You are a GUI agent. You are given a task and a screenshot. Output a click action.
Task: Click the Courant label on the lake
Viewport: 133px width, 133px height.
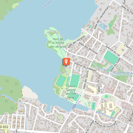tap(47, 4)
